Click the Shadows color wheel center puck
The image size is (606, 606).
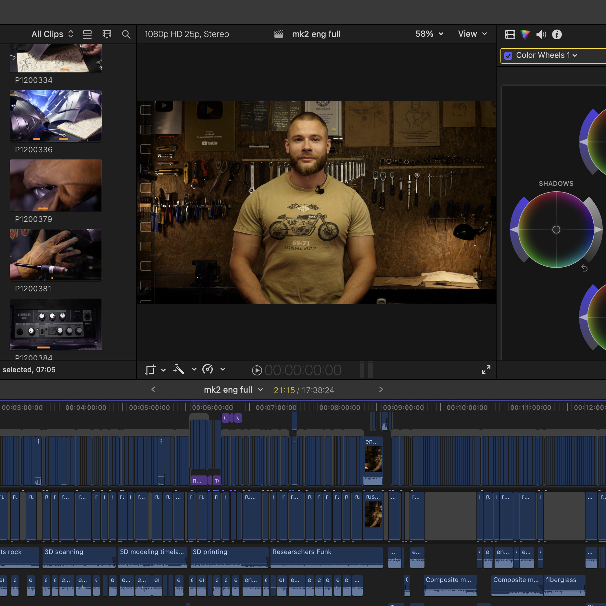pos(556,230)
